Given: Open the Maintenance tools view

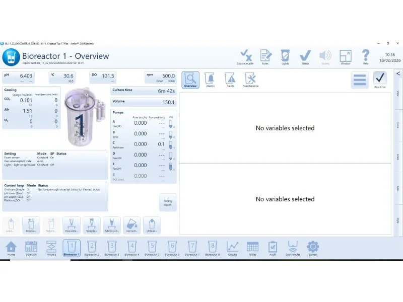Looking at the screenshot, I should pyautogui.click(x=250, y=80).
